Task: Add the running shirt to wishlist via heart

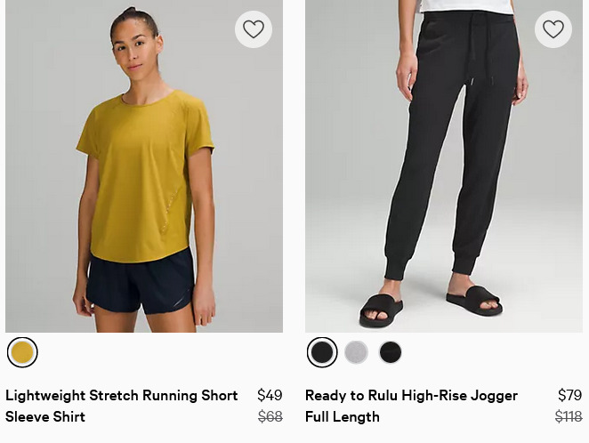Action: 254,29
